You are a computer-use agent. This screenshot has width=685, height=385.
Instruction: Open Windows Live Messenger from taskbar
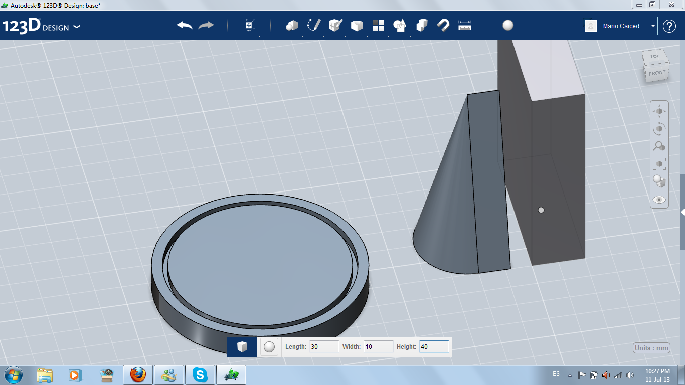169,375
